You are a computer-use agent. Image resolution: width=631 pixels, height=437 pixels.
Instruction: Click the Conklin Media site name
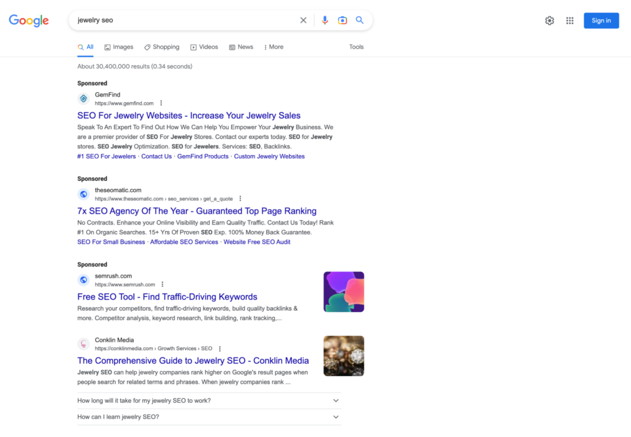[114, 340]
